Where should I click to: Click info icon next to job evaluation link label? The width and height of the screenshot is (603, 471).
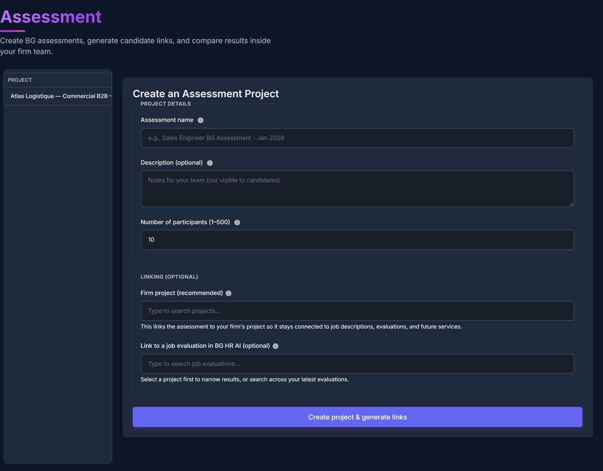(275, 346)
